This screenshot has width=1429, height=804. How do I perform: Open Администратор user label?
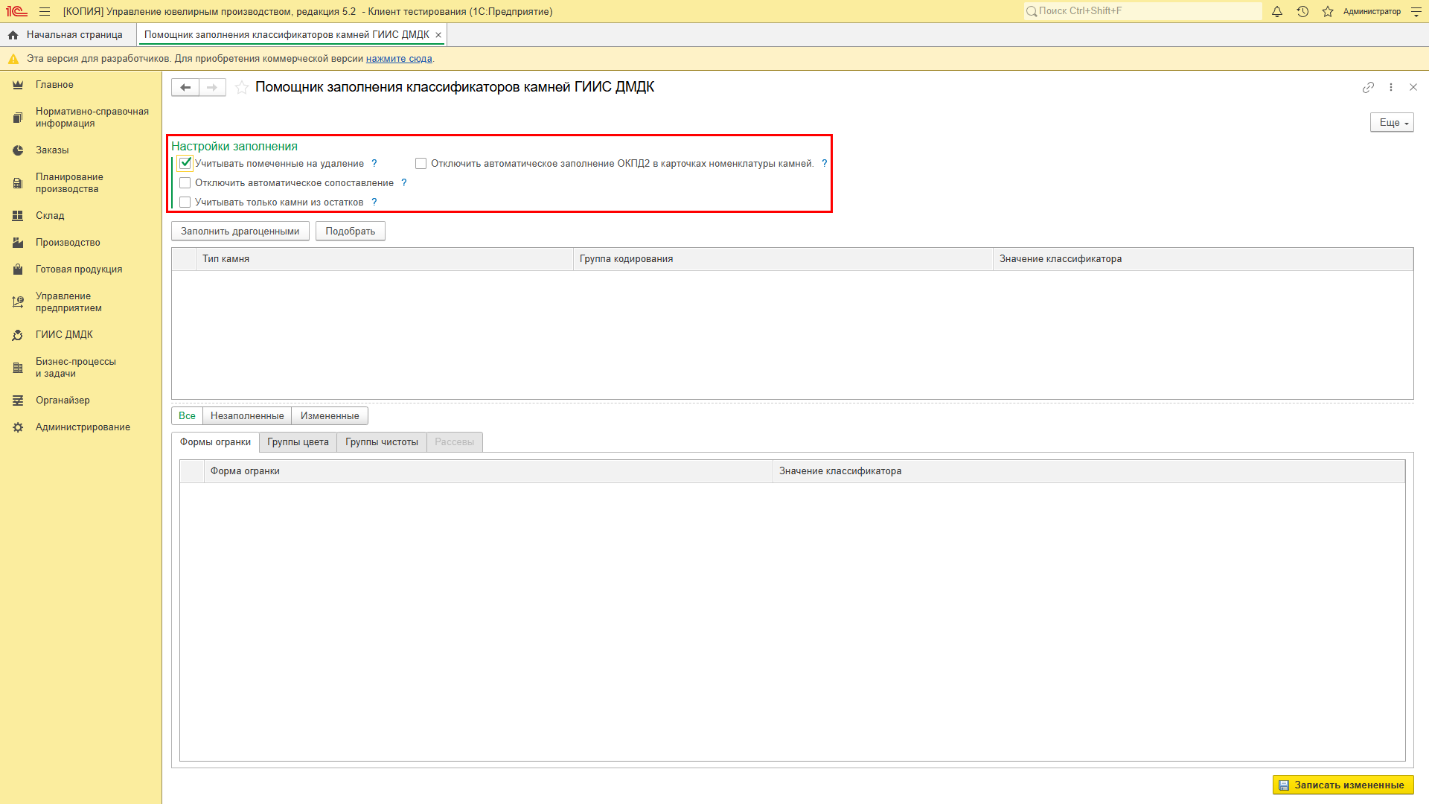pos(1372,12)
